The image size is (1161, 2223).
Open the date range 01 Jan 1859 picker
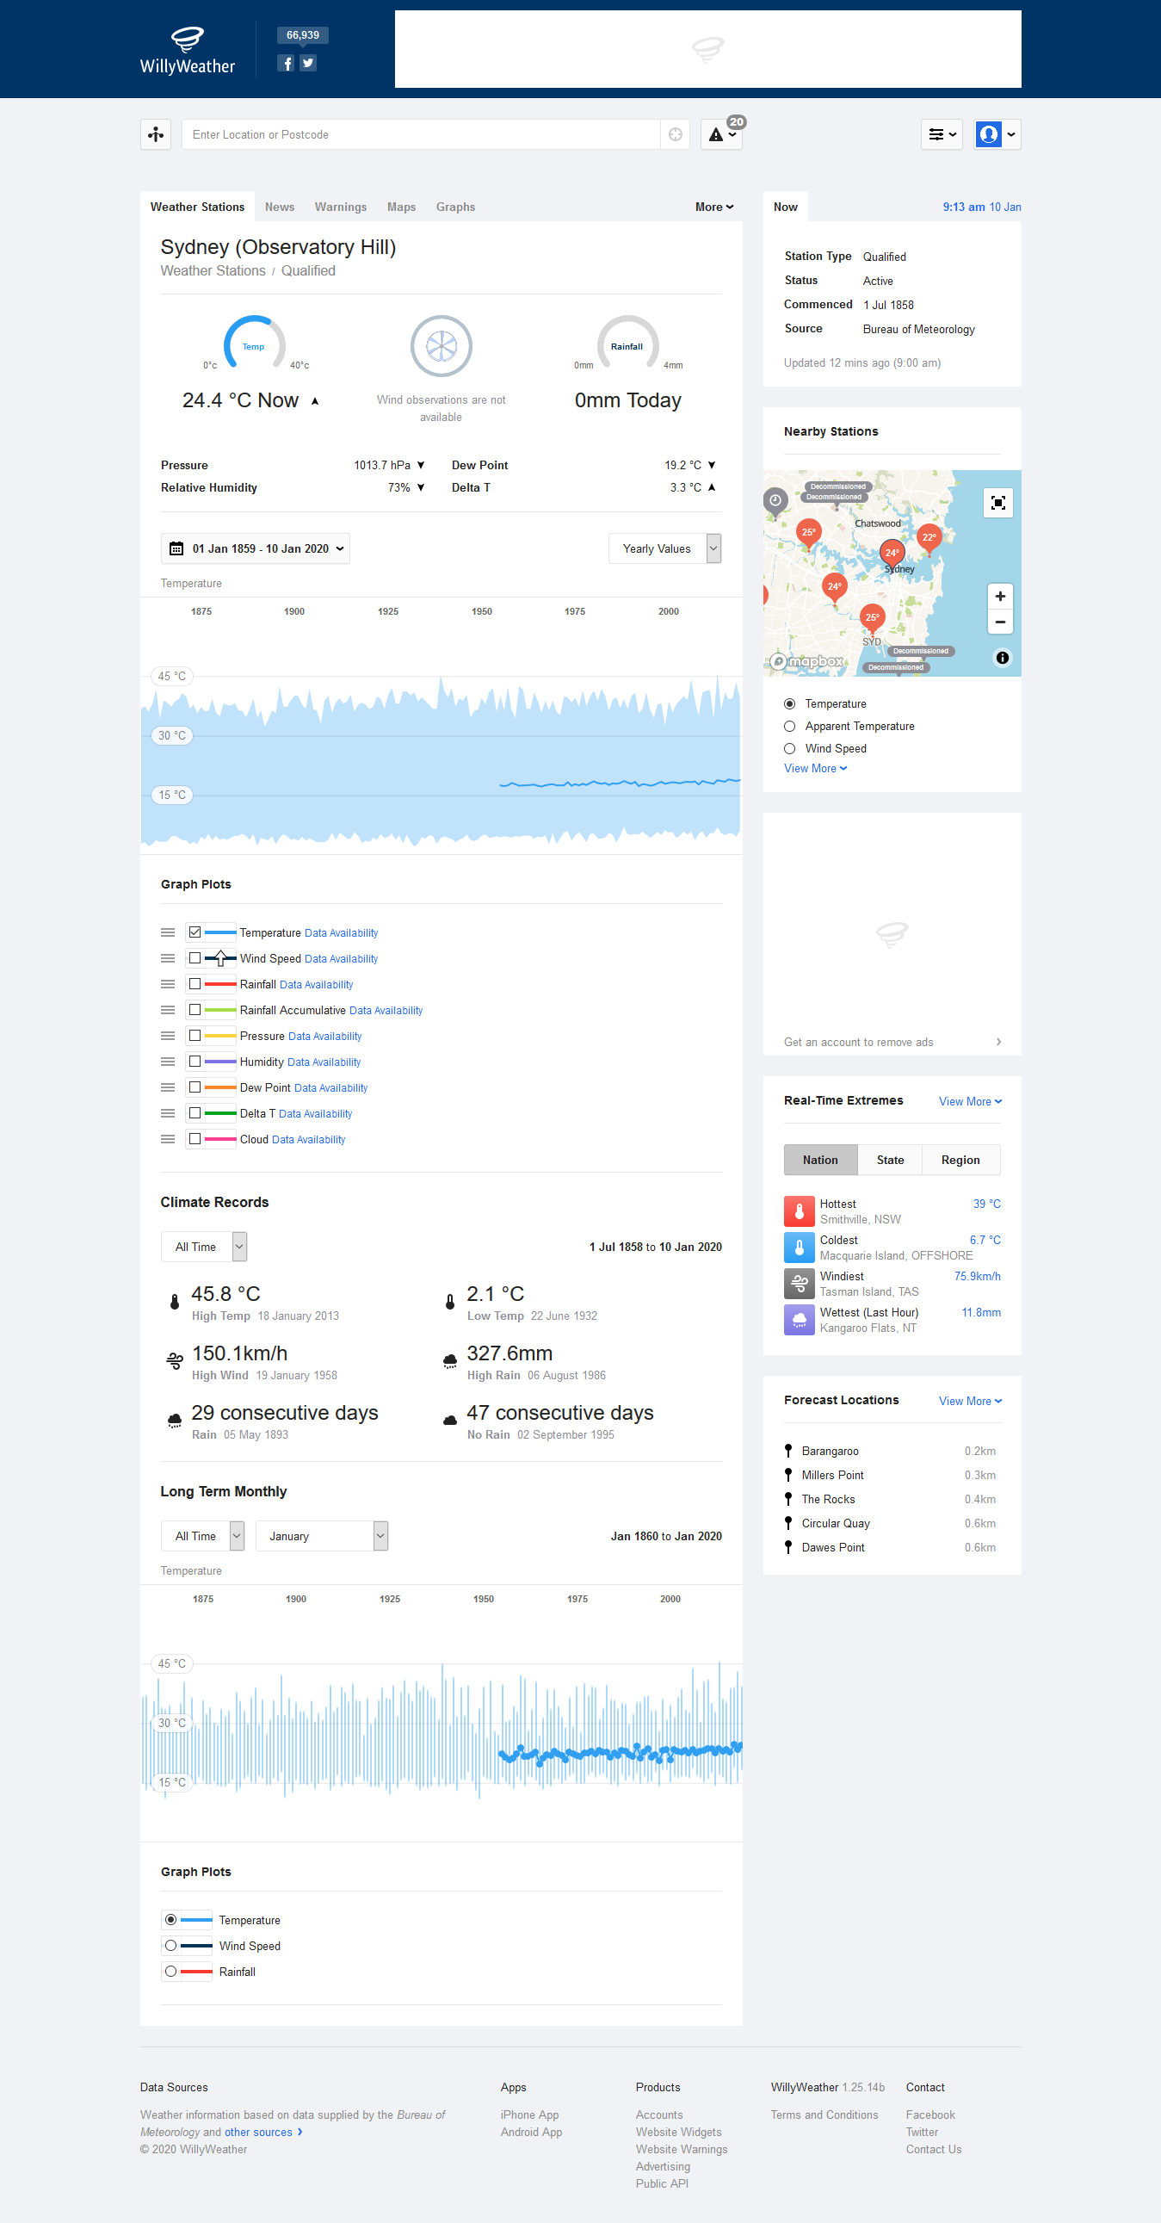(256, 548)
